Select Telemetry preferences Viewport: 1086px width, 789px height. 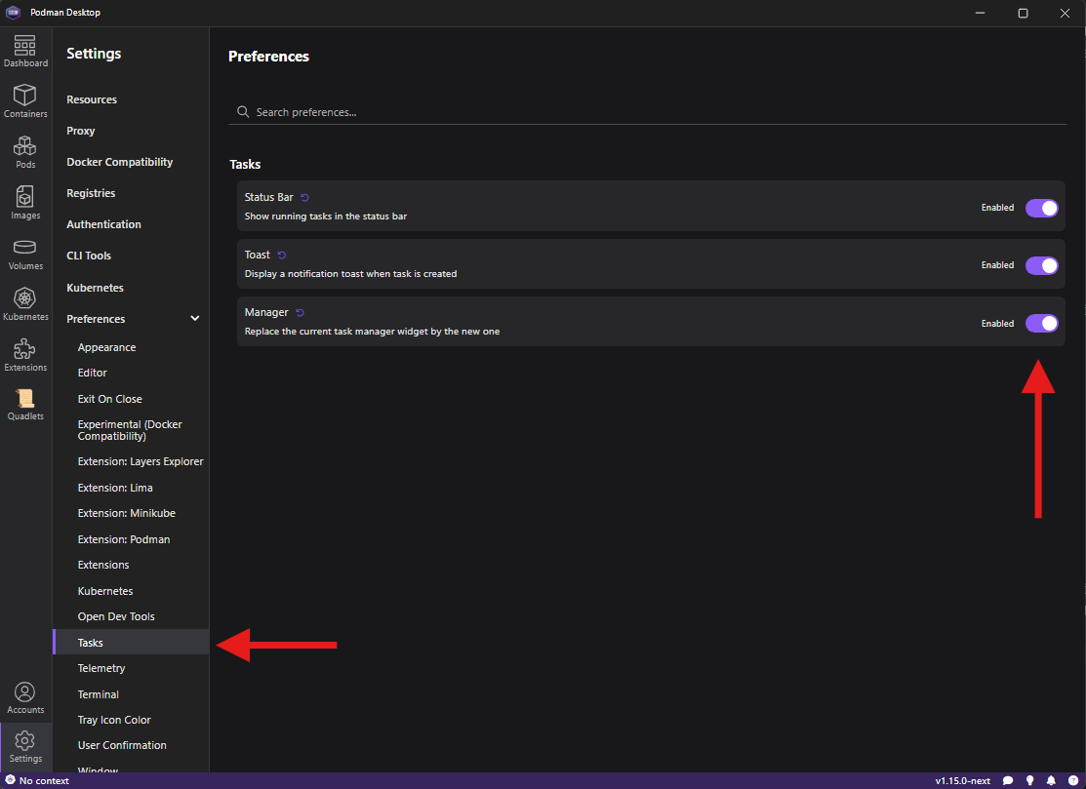pos(101,668)
